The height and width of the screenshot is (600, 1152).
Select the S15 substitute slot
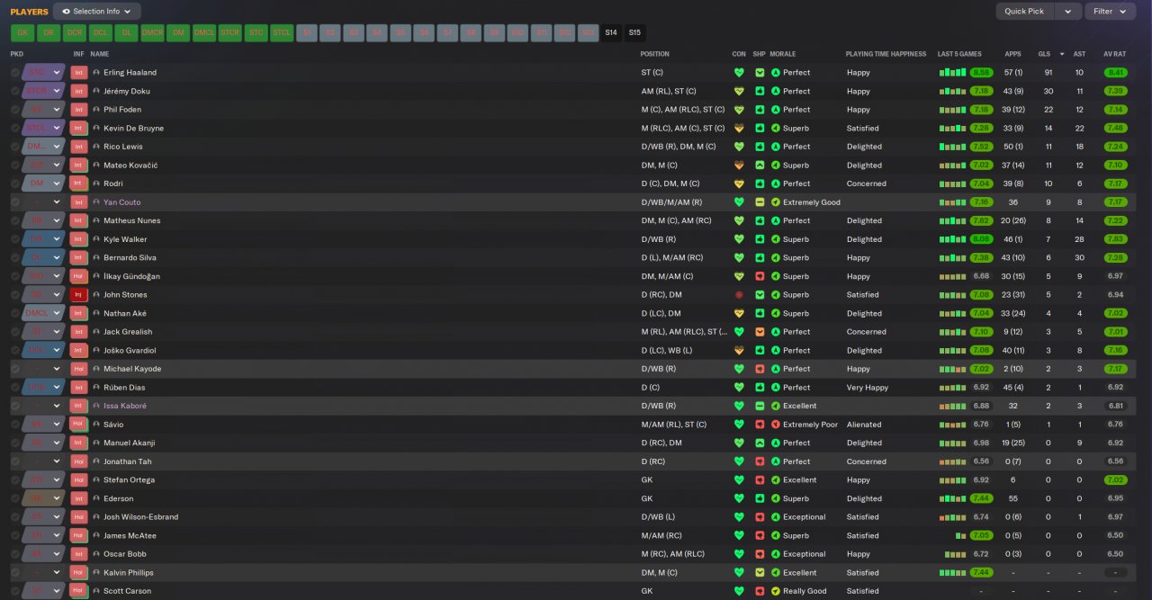(x=635, y=32)
